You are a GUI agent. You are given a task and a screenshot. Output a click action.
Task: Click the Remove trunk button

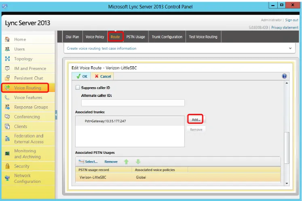(196, 130)
